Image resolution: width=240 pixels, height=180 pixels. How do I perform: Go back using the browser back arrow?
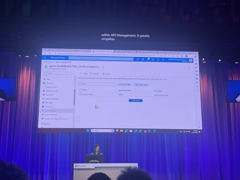[x=45, y=53]
